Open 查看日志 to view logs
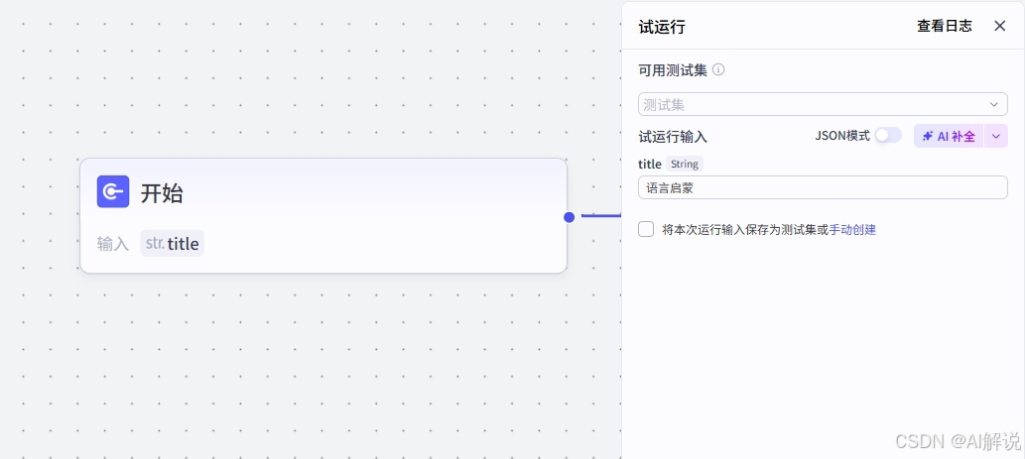The image size is (1025, 459). (x=944, y=26)
